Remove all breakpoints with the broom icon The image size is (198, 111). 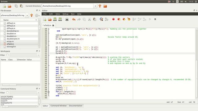click(x=129, y=19)
